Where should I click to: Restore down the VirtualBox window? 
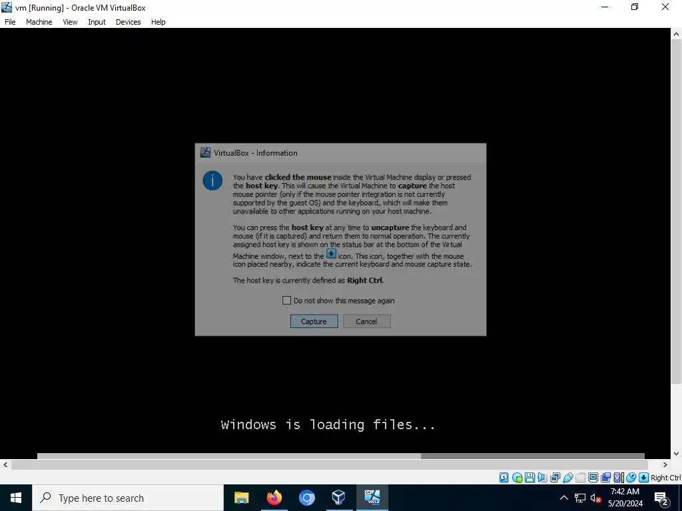[x=635, y=7]
